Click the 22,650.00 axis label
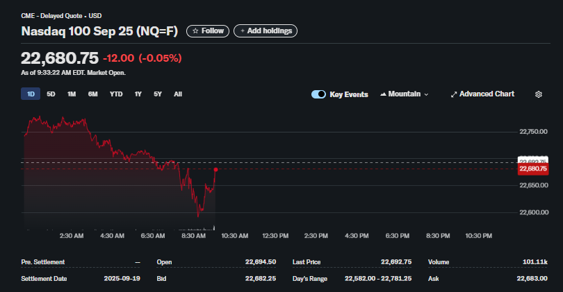 [534, 185]
